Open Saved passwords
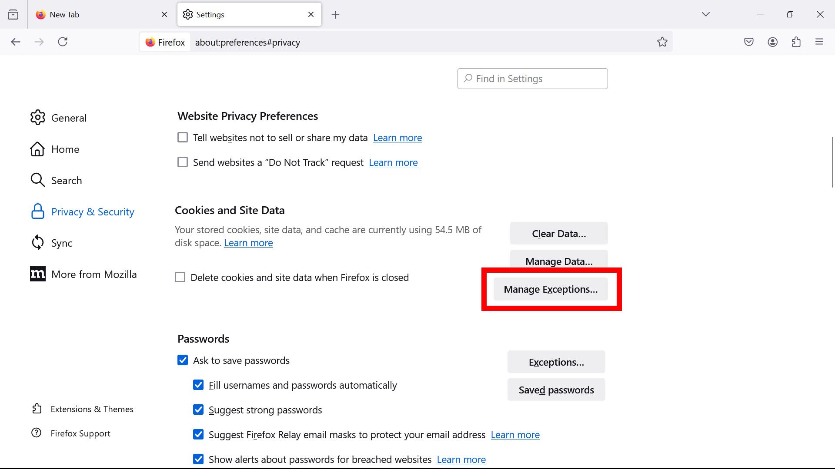This screenshot has width=835, height=469. click(556, 390)
